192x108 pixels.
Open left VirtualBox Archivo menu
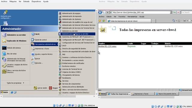coord(4,1)
